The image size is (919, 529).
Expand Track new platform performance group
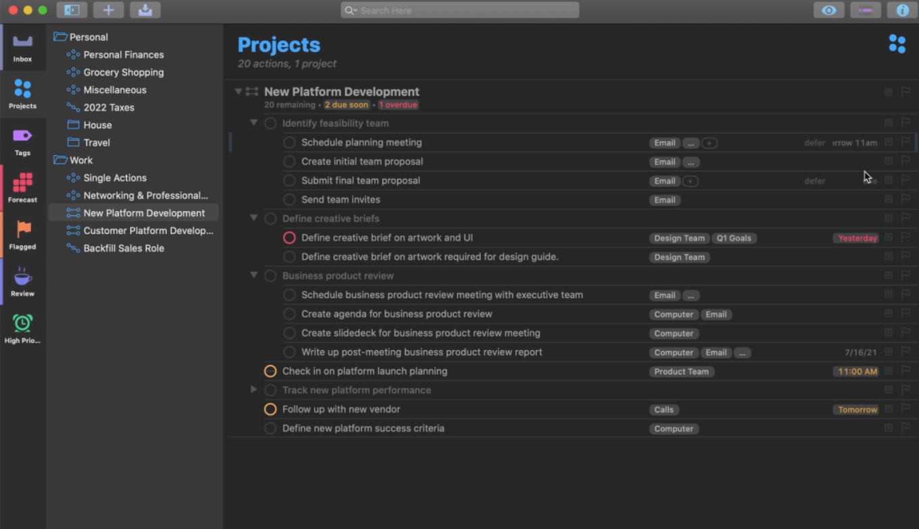[x=254, y=389]
